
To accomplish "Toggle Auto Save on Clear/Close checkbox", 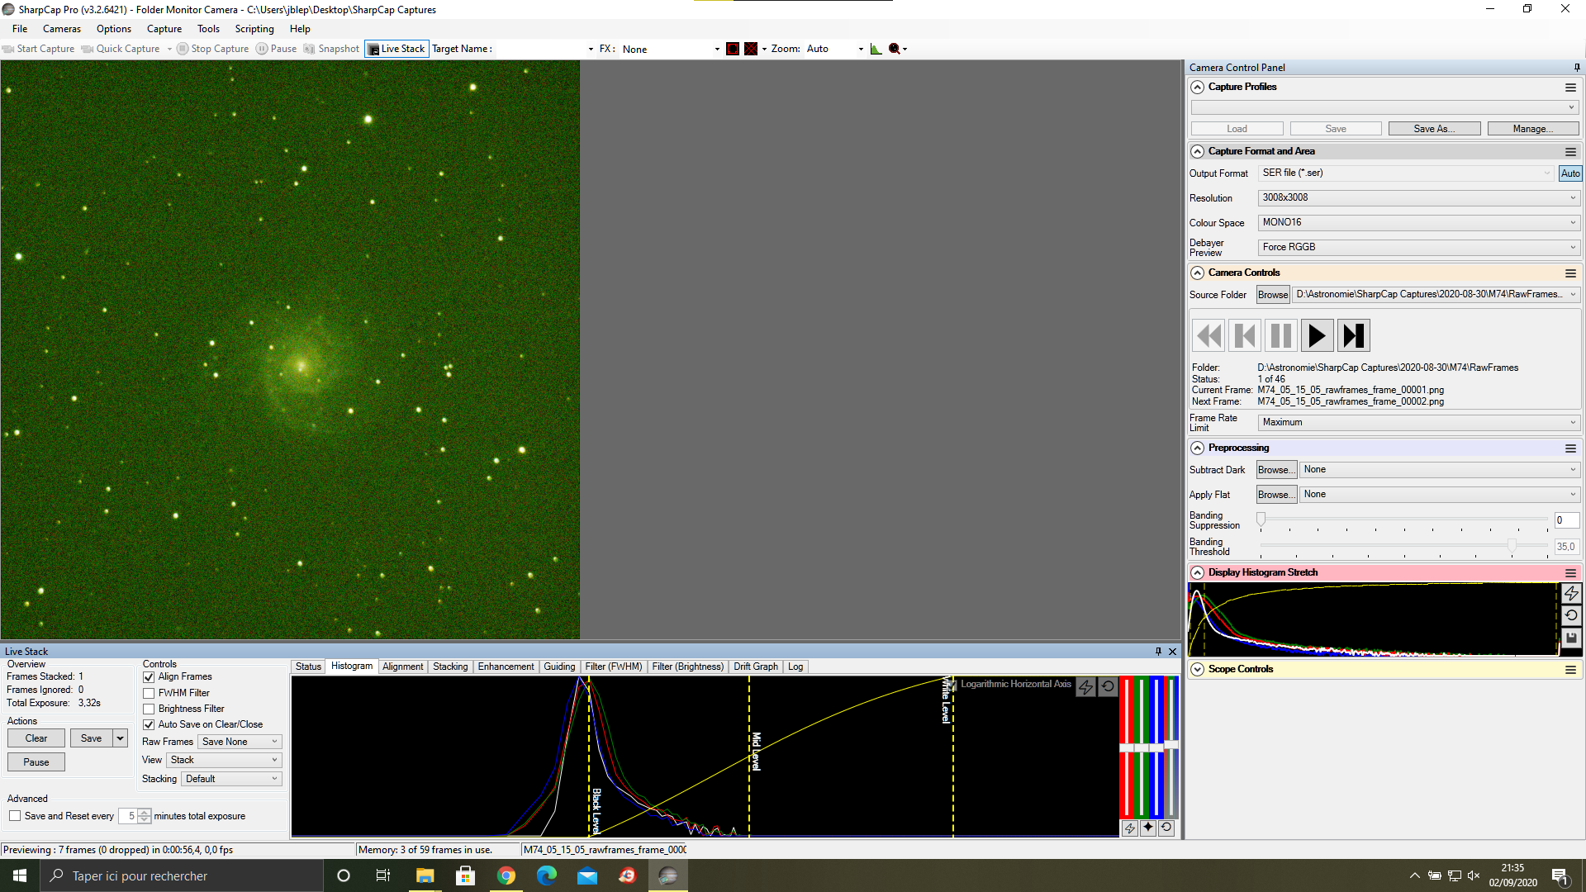I will coord(149,725).
